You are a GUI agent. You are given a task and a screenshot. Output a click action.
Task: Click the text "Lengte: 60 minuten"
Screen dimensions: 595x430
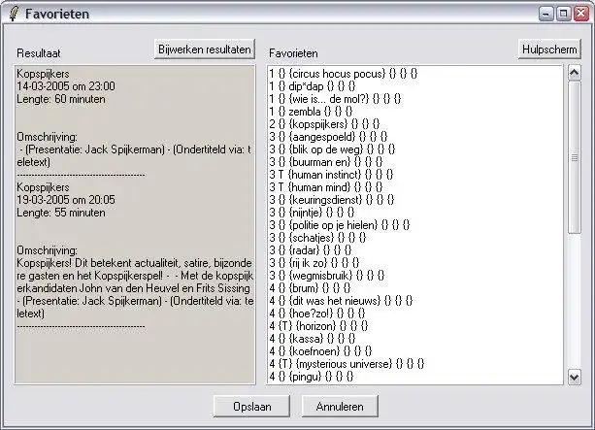click(x=61, y=99)
